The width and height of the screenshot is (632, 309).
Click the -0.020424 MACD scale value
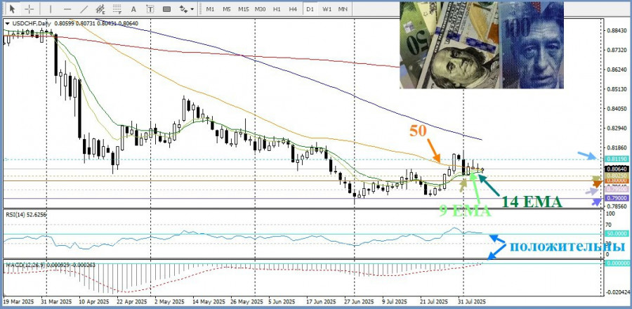coord(619,294)
